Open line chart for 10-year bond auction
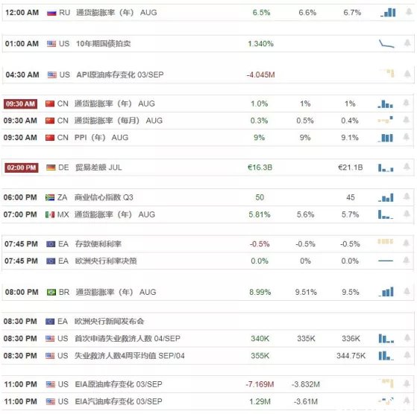 (x=386, y=43)
